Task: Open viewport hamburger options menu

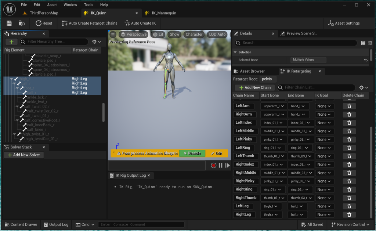Action: [x=113, y=35]
